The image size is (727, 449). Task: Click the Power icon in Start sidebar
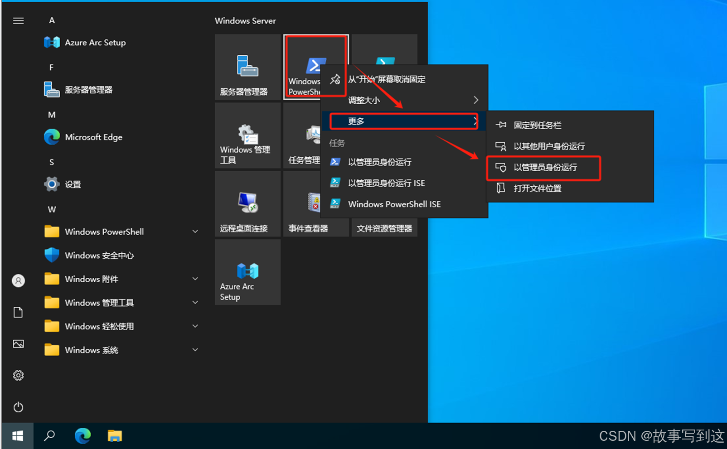point(18,407)
